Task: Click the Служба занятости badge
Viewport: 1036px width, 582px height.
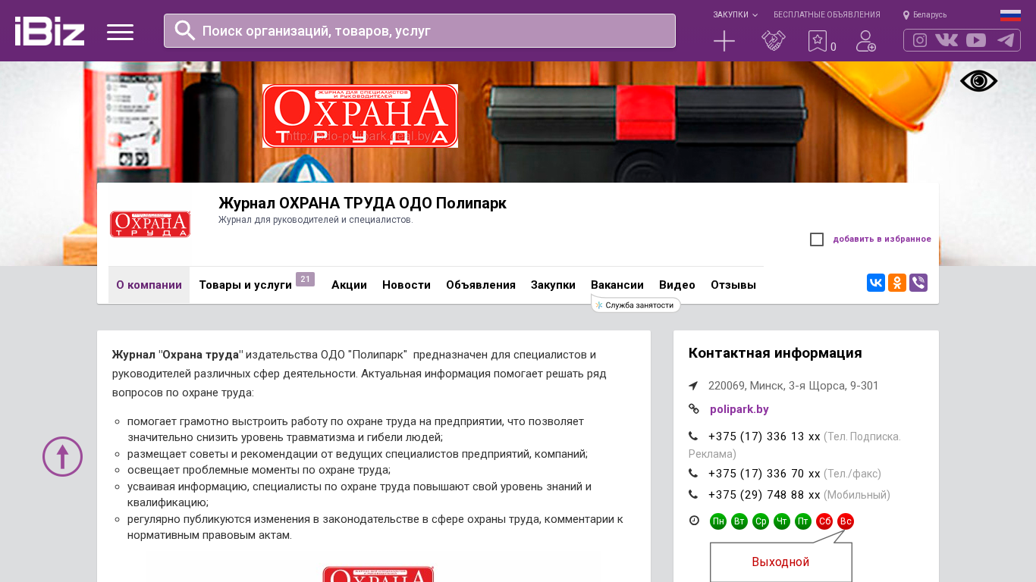Action: (636, 305)
